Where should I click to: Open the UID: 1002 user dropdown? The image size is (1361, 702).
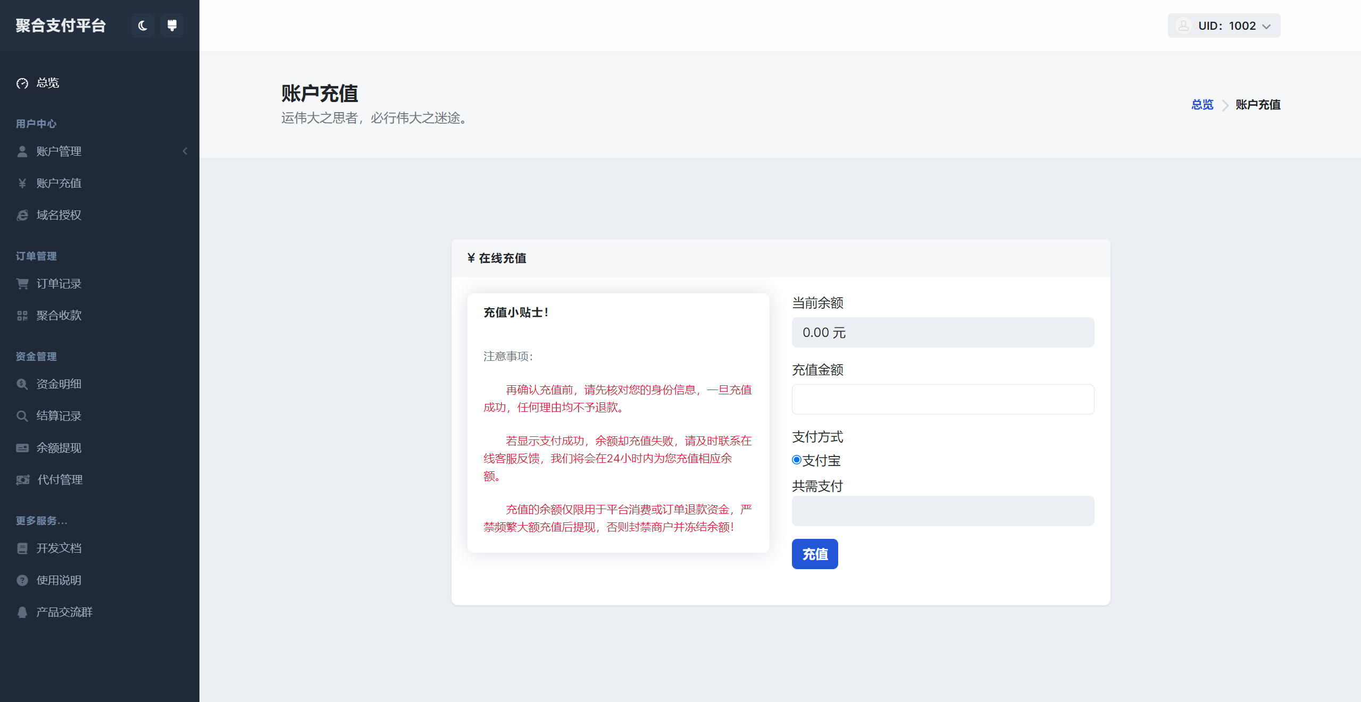point(1224,26)
